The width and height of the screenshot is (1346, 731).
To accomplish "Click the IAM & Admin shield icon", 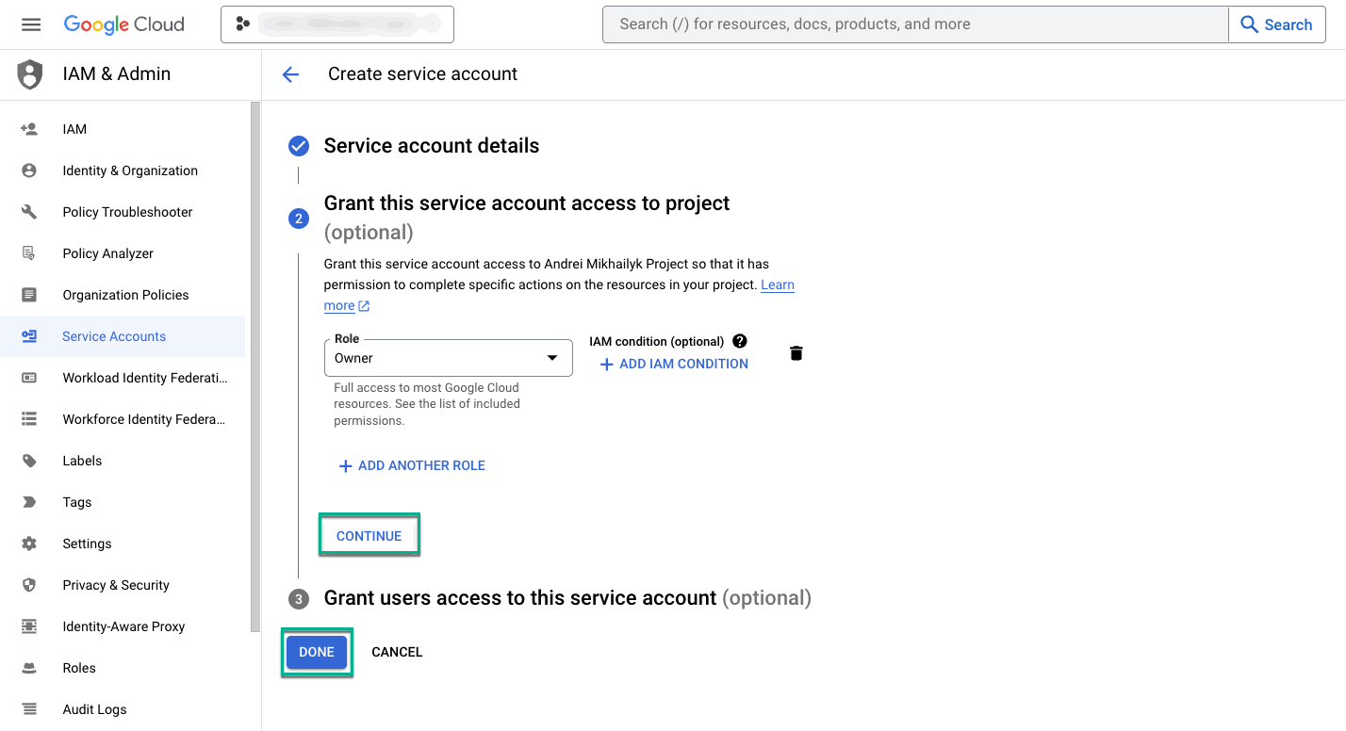I will point(30,74).
